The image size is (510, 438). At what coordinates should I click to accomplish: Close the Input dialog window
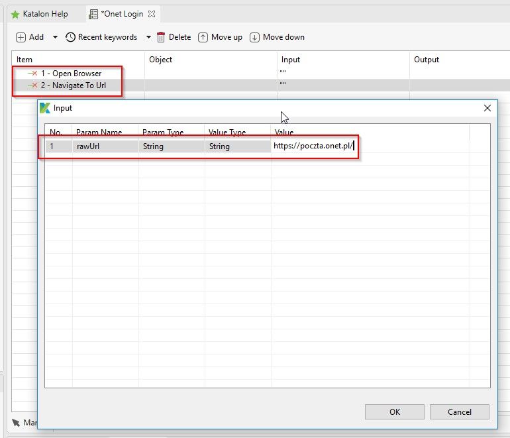[x=487, y=108]
